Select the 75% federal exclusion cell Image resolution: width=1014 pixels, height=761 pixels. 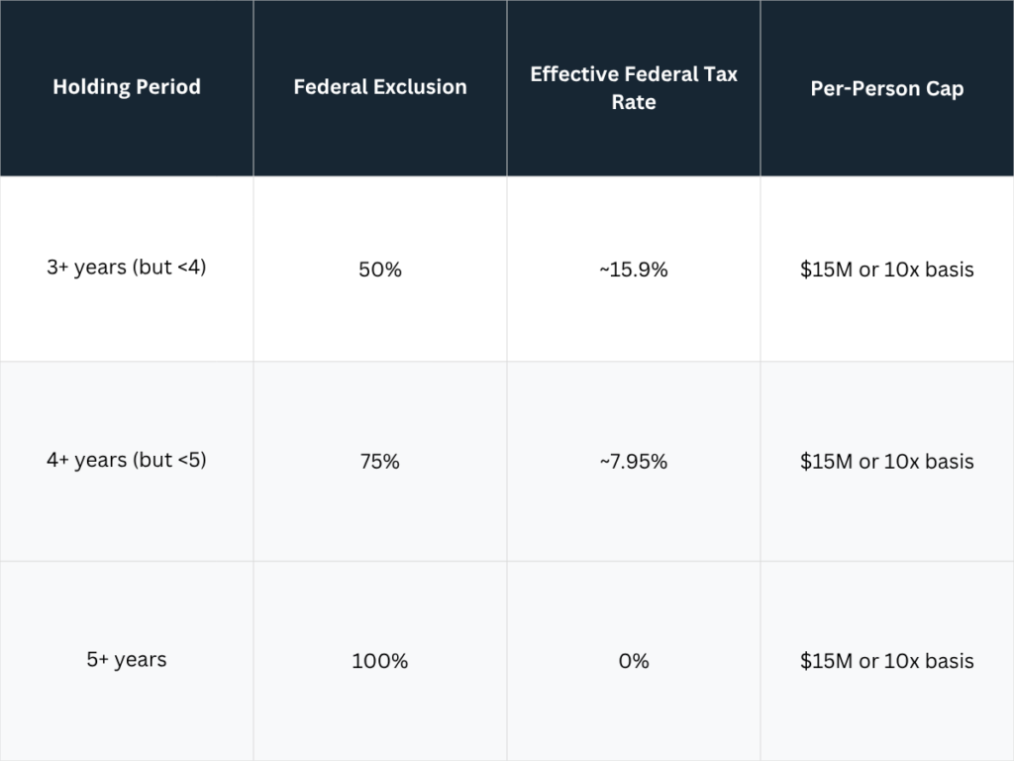(x=380, y=462)
